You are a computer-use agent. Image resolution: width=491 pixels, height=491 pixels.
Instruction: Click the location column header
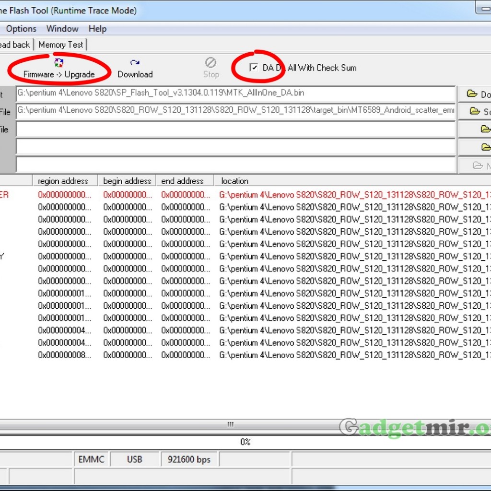click(x=234, y=181)
